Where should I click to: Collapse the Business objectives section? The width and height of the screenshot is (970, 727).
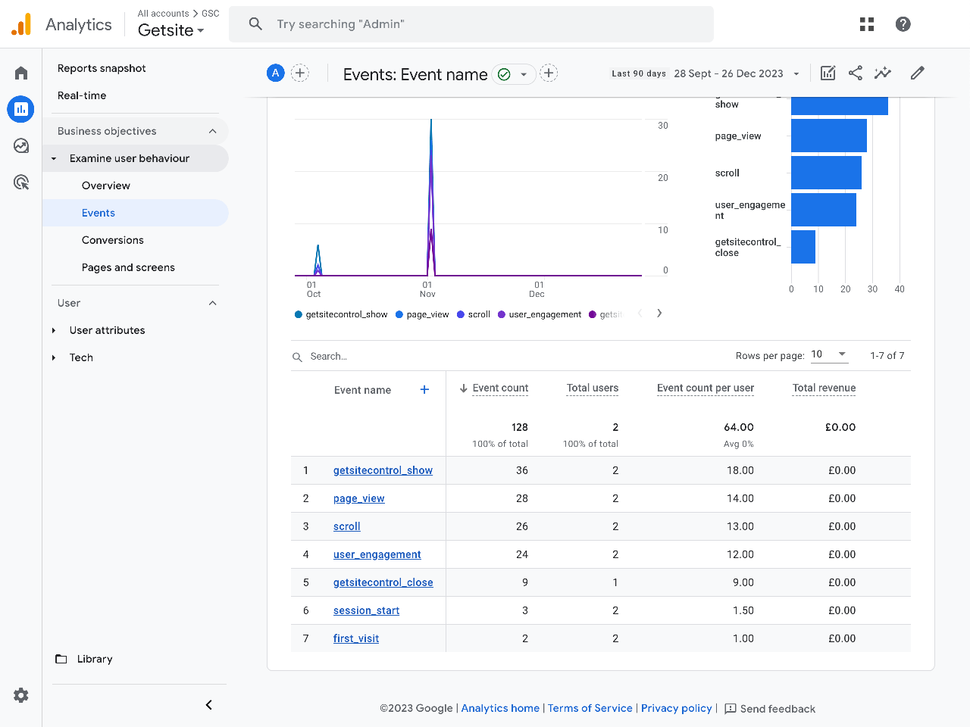[x=212, y=130]
